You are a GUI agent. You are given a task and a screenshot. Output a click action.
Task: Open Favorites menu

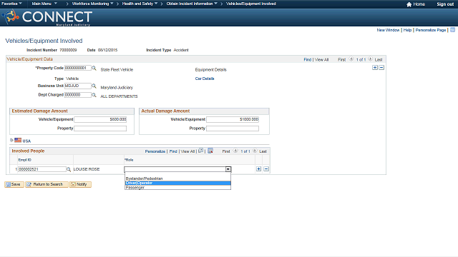click(x=11, y=4)
